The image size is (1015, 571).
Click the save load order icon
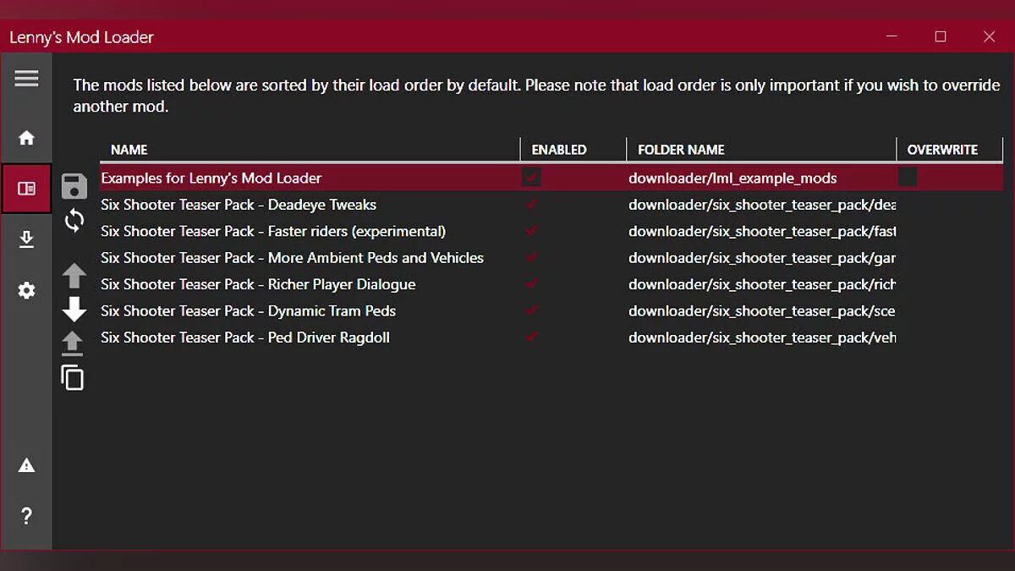click(74, 186)
